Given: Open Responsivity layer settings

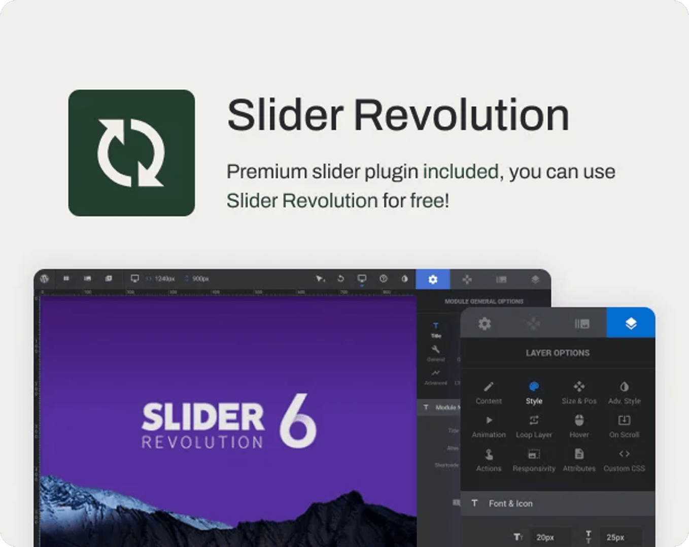Looking at the screenshot, I should [x=534, y=460].
